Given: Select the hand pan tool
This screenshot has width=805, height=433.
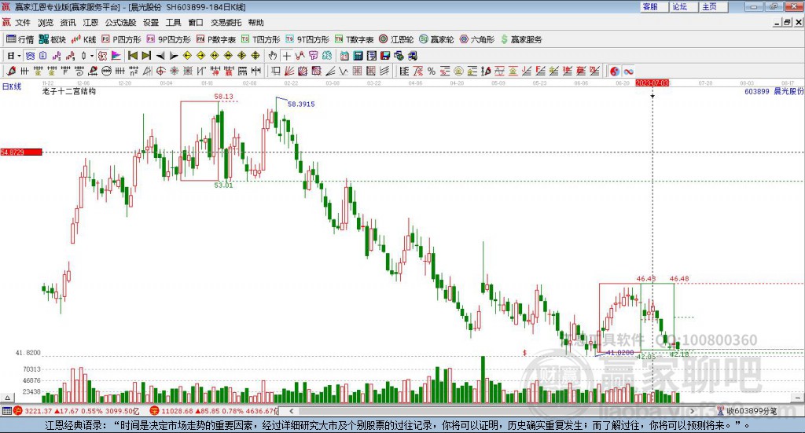Looking at the screenshot, I should 273,56.
